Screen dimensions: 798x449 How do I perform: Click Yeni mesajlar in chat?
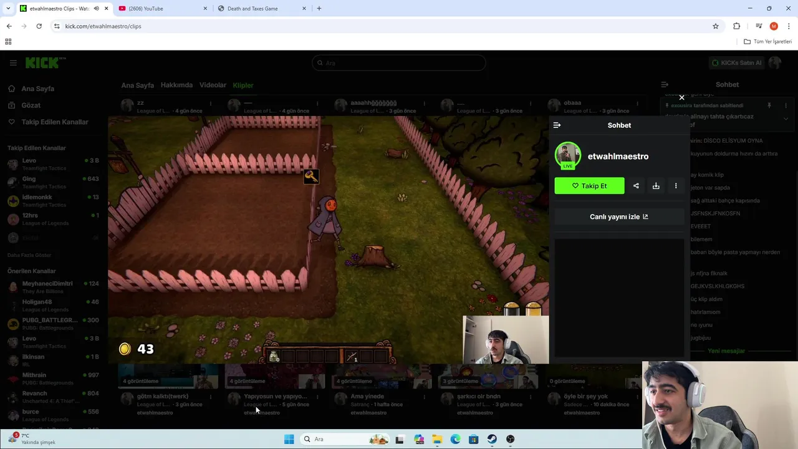pyautogui.click(x=726, y=351)
